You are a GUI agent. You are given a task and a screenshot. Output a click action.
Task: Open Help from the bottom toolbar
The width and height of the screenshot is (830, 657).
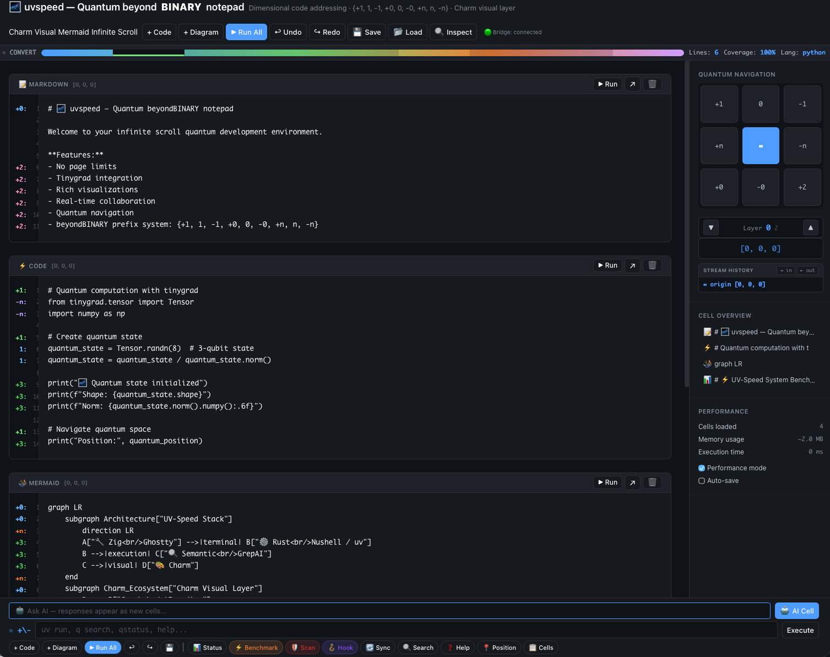[x=457, y=648]
